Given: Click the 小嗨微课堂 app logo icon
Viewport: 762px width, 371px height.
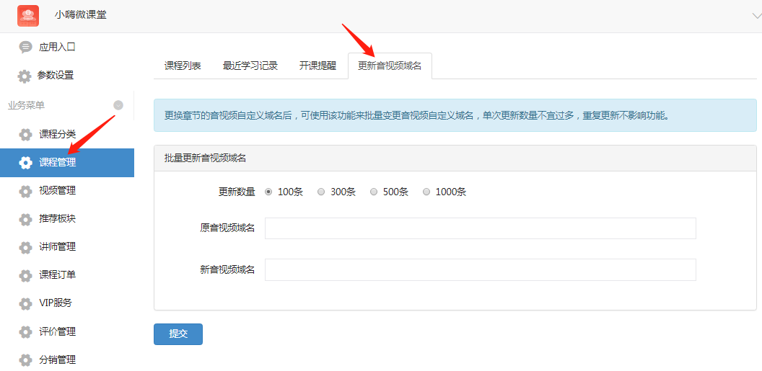Looking at the screenshot, I should click(27, 16).
